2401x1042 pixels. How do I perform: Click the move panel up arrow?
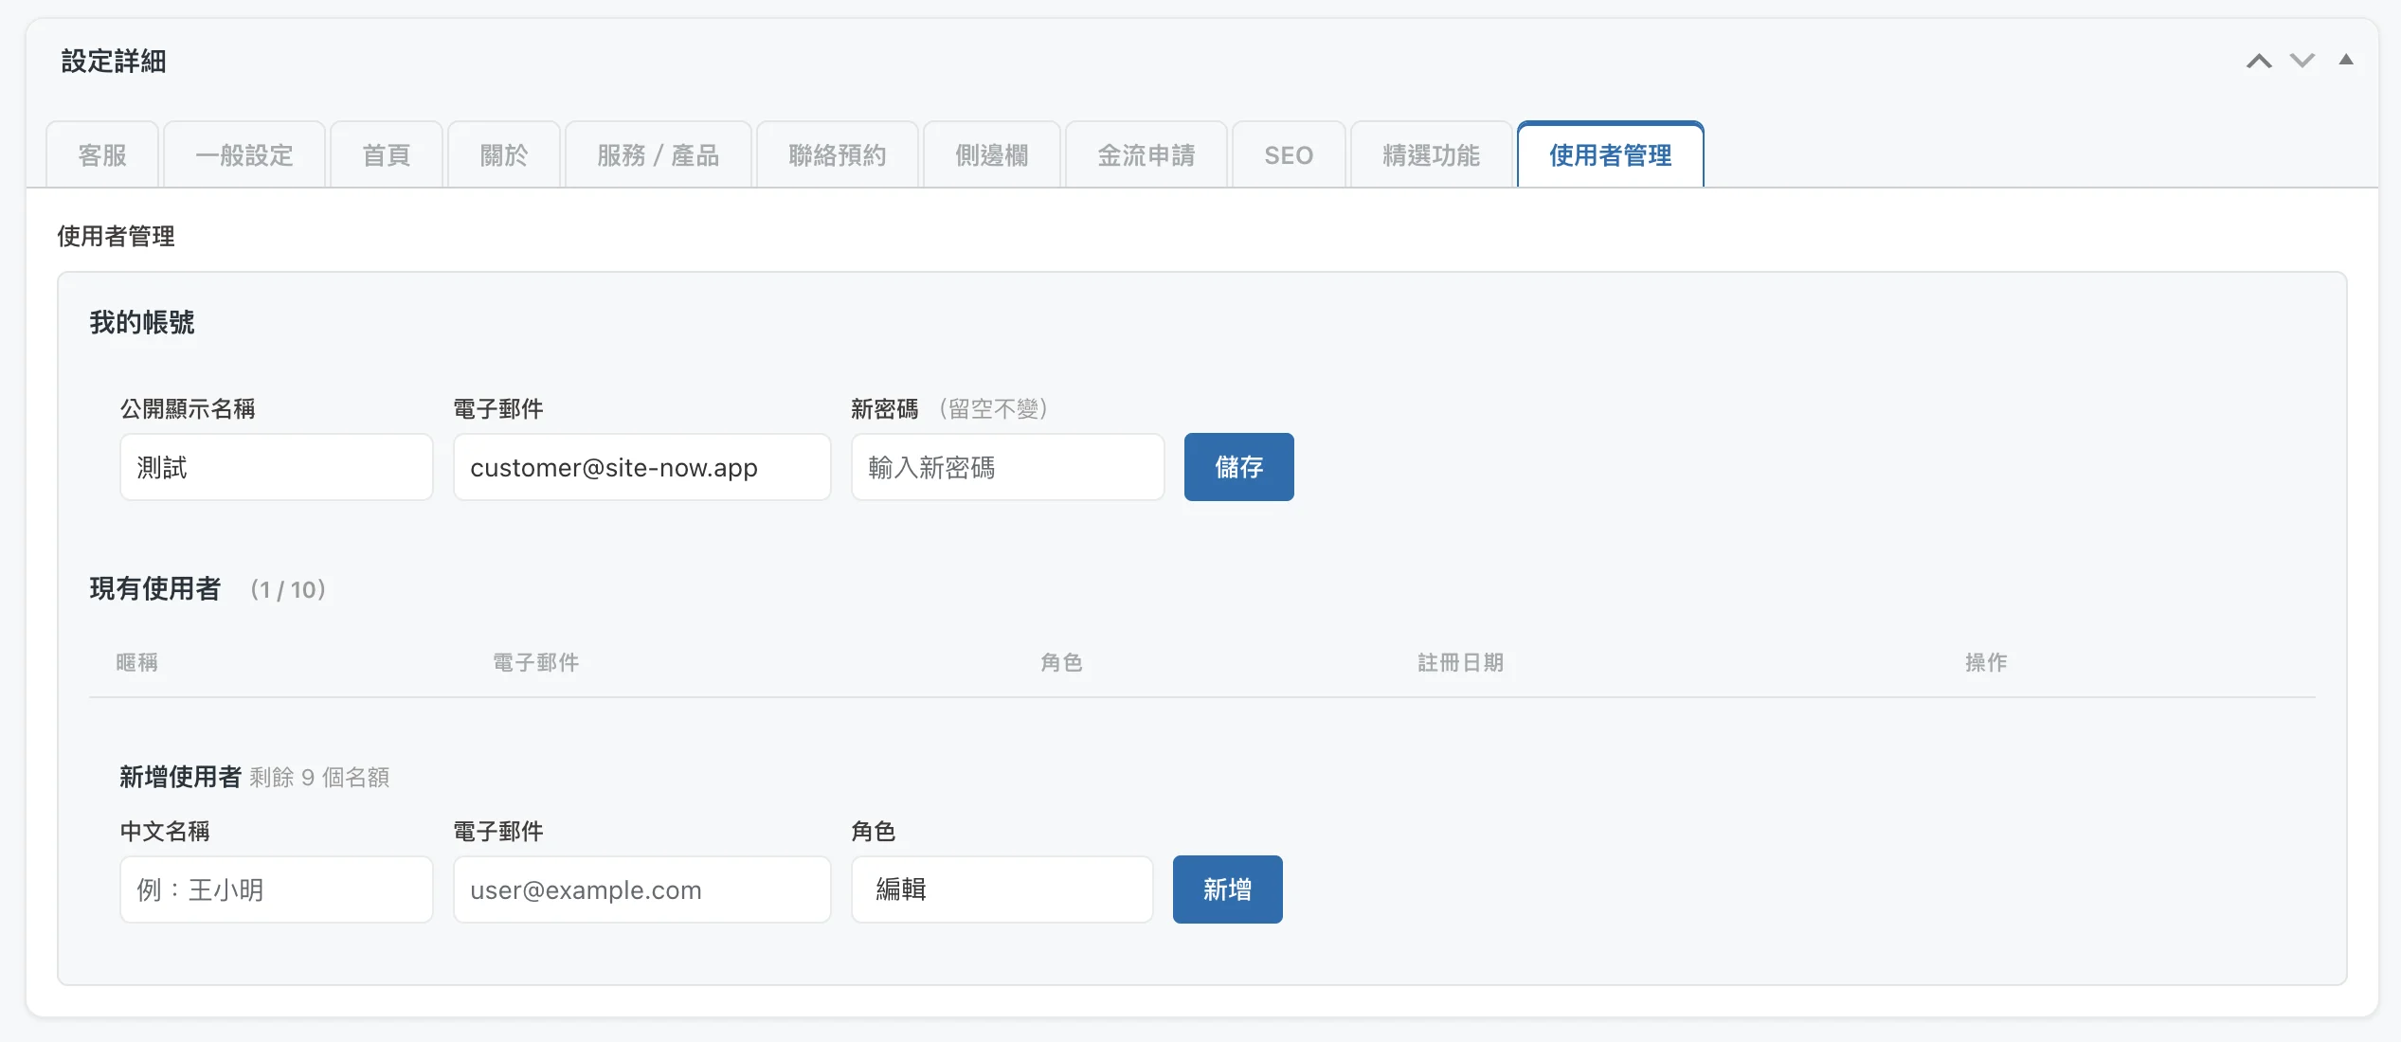coord(2259,62)
